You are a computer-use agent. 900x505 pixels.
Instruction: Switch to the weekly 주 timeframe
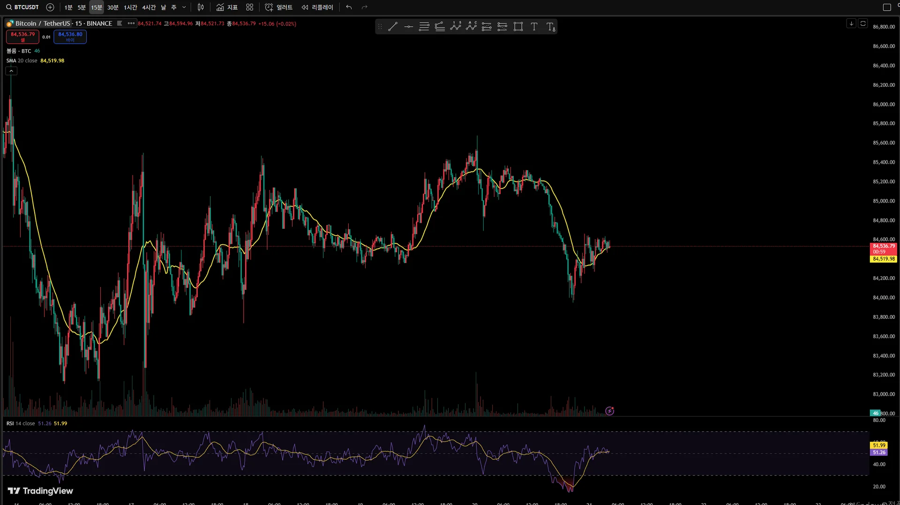(x=174, y=8)
